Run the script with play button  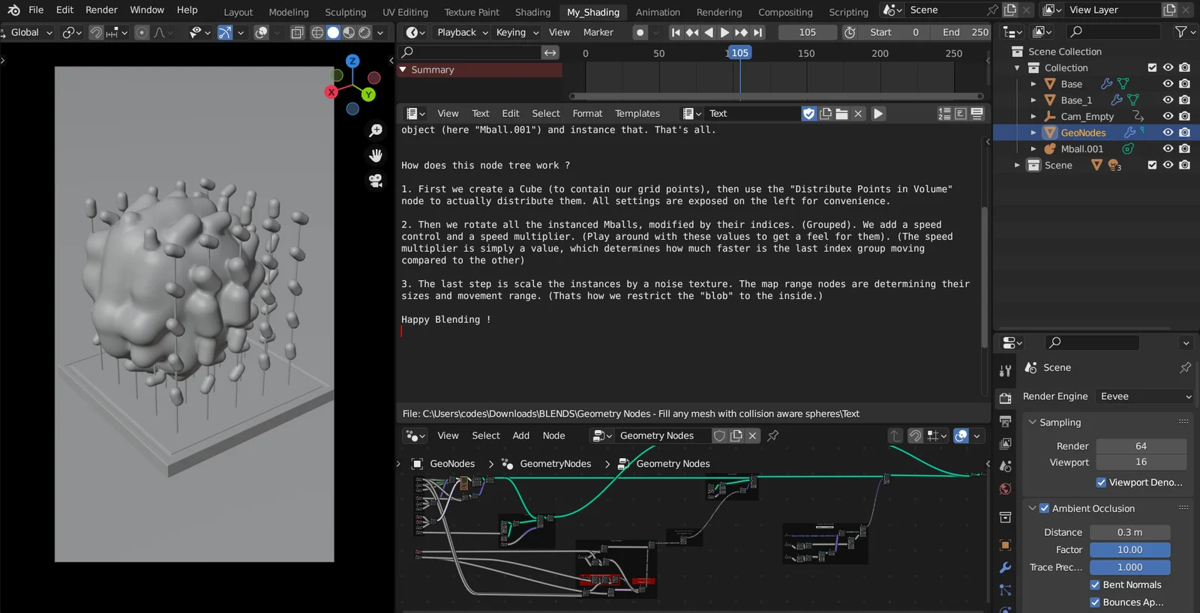click(x=878, y=113)
